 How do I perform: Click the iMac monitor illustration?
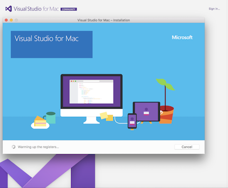coord(92,99)
